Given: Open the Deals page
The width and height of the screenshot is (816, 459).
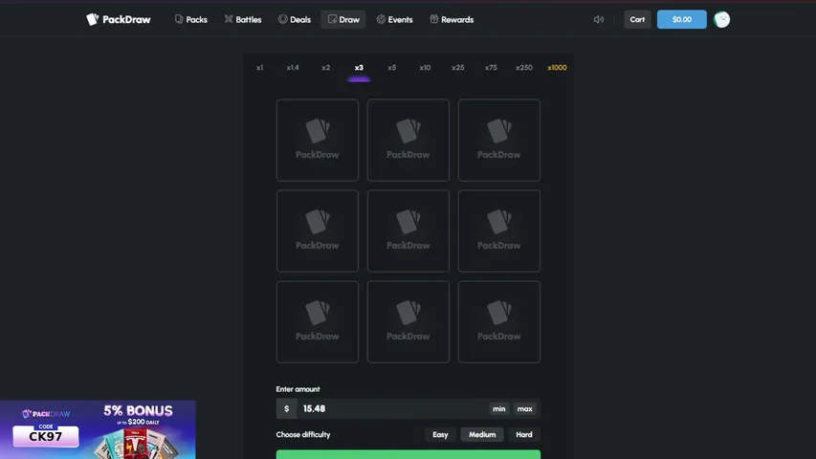Looking at the screenshot, I should click(x=295, y=19).
